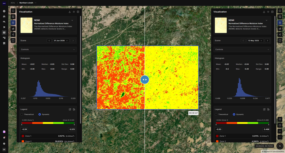Click the recenter target button on map
This screenshot has width=285, height=153.
click(280, 125)
